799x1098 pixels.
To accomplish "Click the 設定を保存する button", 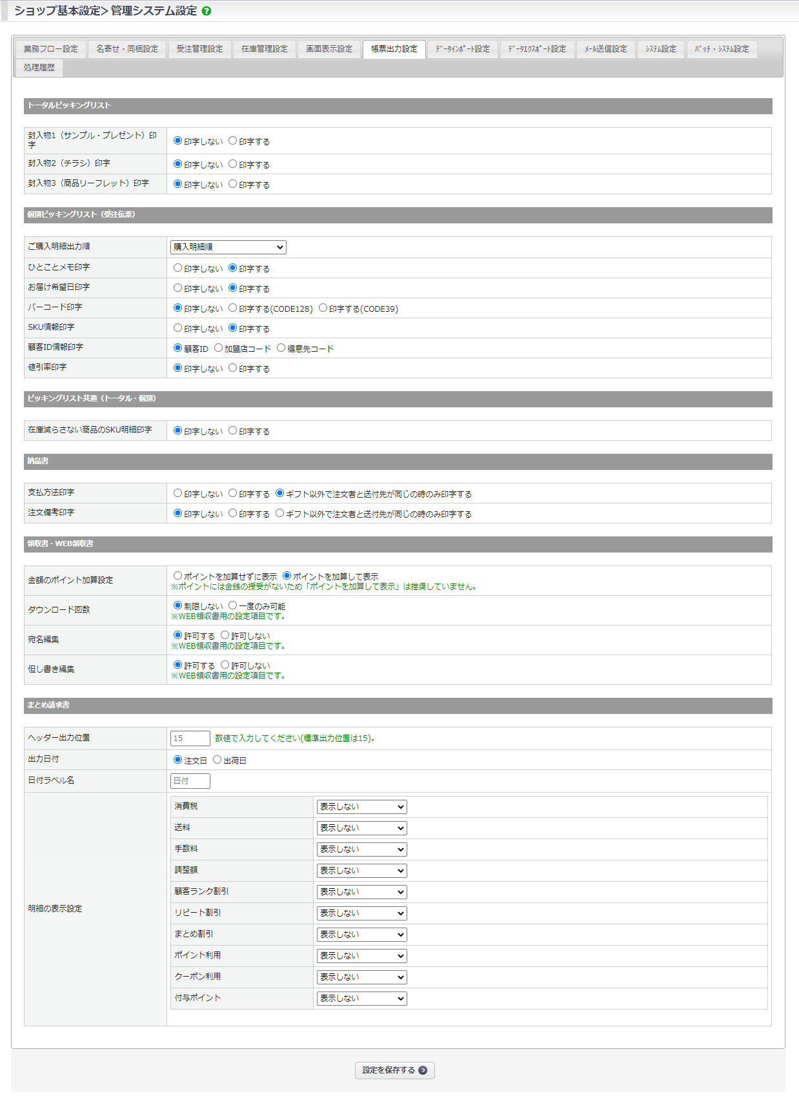I will tap(394, 1070).
